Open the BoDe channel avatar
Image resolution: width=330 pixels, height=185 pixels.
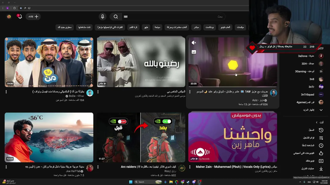pos(90,93)
